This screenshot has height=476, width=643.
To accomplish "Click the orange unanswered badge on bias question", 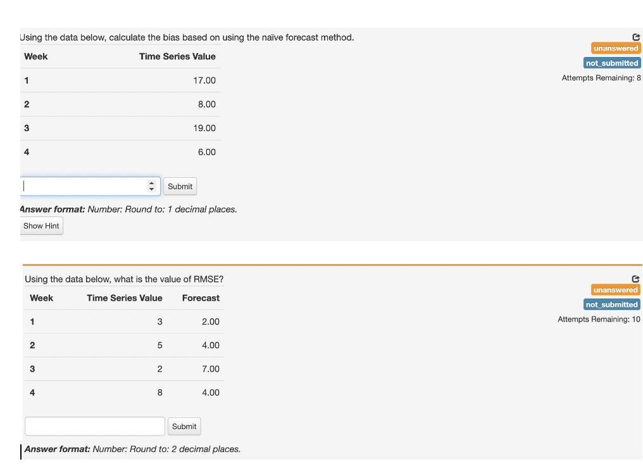I will pos(615,47).
